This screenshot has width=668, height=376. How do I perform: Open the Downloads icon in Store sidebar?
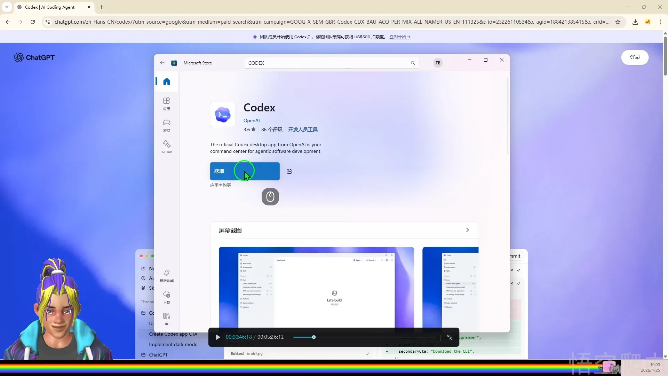click(x=167, y=297)
